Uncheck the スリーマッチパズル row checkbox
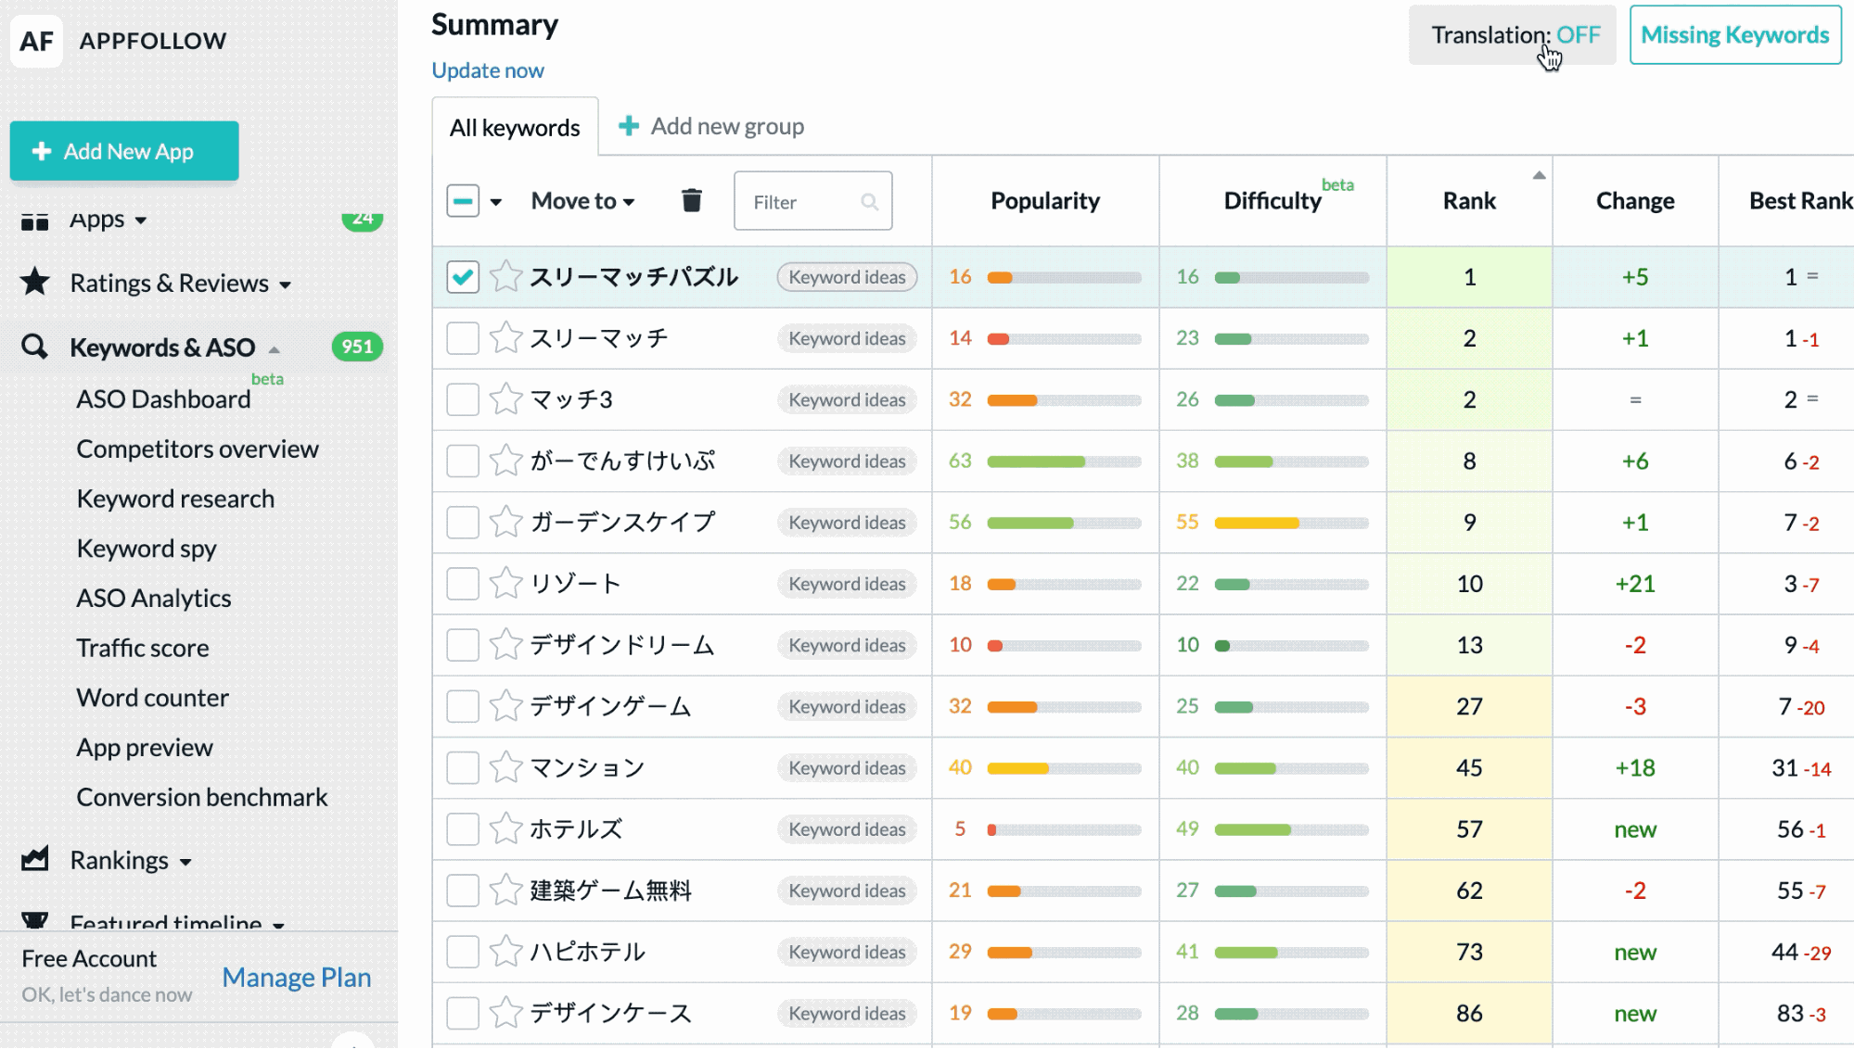Screen dimensions: 1854x1049 click(462, 276)
